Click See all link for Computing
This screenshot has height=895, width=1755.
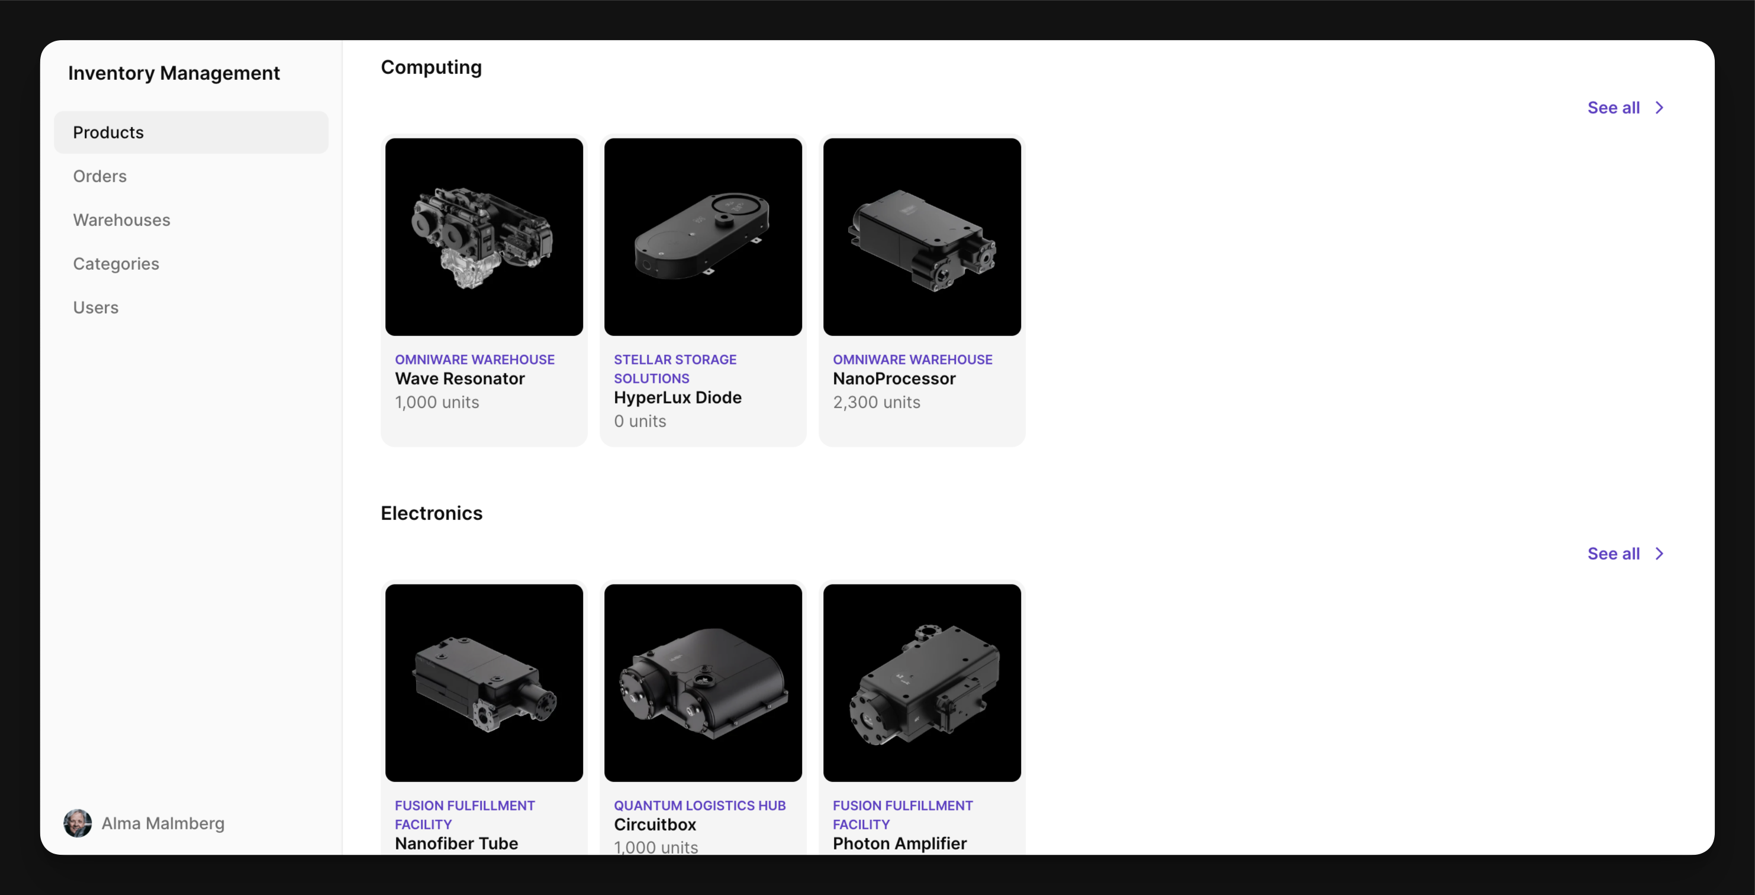click(1614, 108)
